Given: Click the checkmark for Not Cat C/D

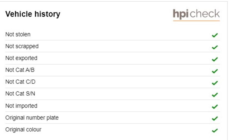Looking at the screenshot, I should [x=215, y=83].
